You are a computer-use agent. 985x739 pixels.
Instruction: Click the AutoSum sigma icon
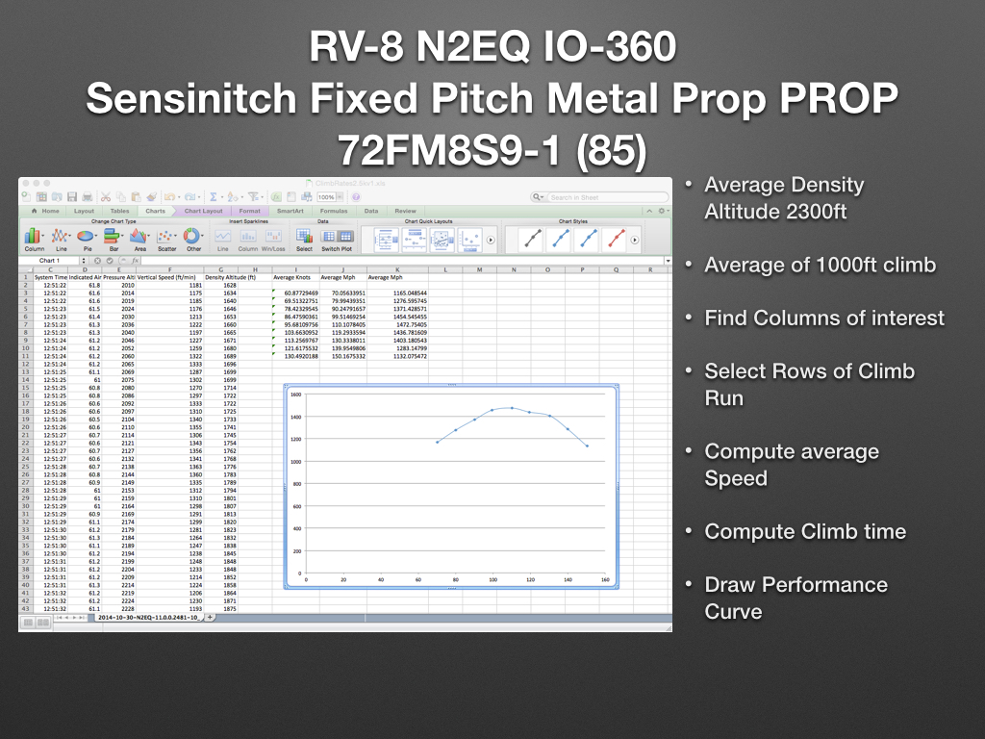click(x=212, y=197)
